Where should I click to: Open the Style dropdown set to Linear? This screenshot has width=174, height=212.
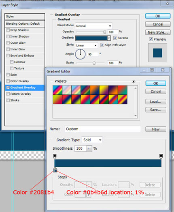86,45
